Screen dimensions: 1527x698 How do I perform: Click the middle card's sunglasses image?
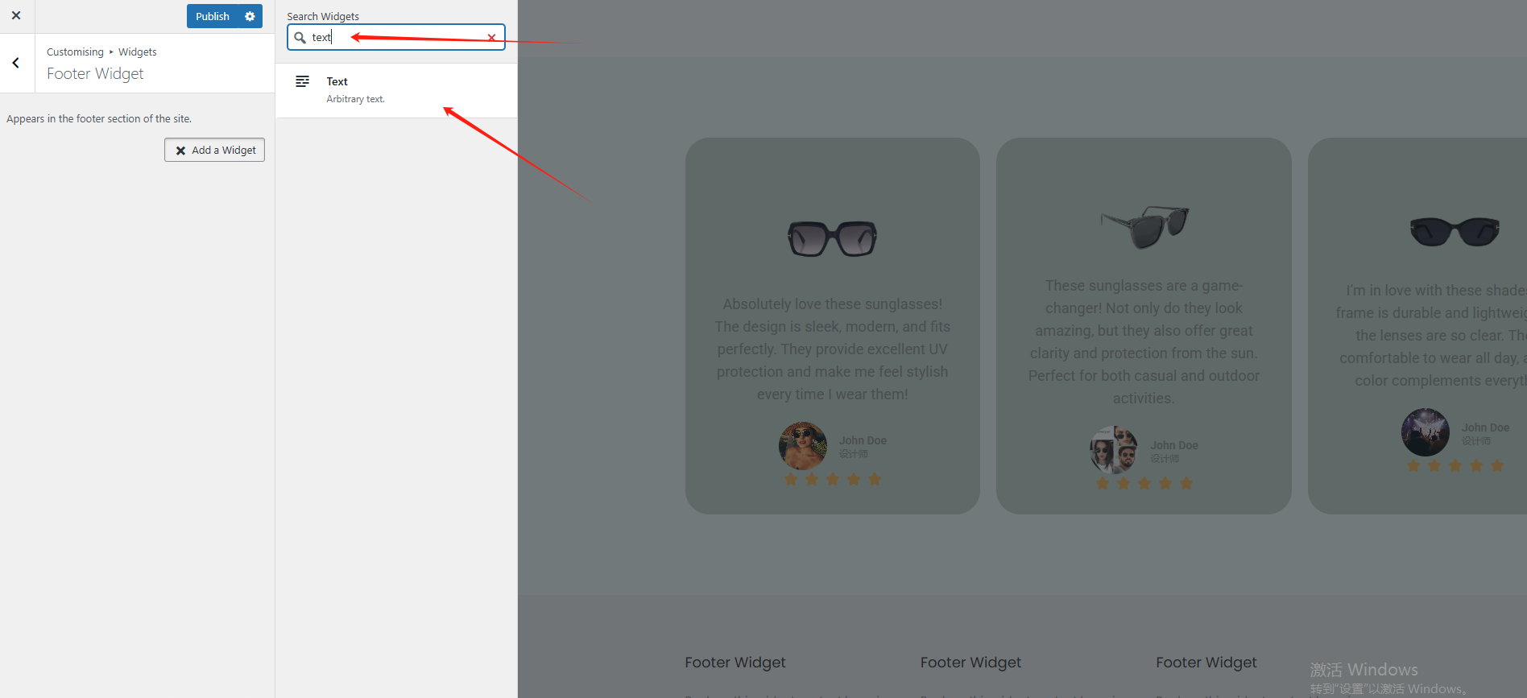(1144, 226)
